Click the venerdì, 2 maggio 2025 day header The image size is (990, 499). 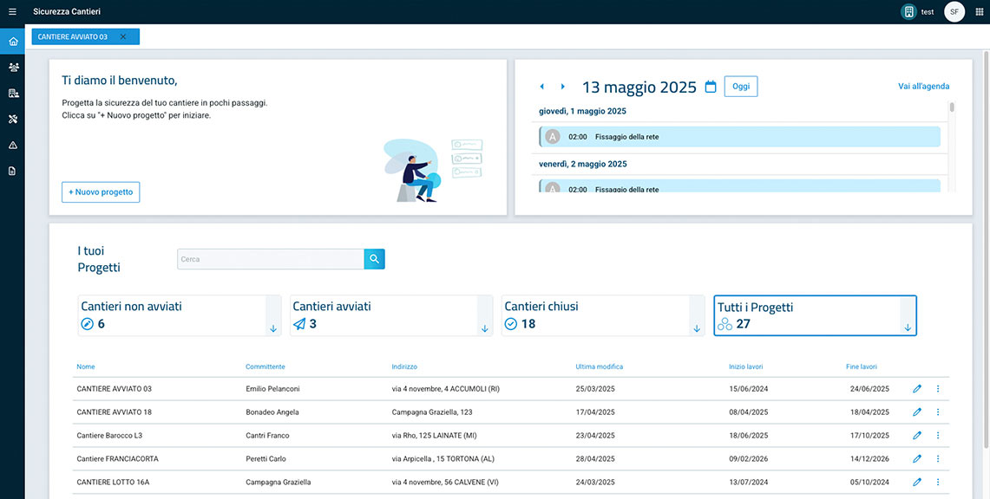click(x=583, y=164)
